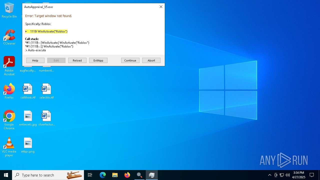Select the ettips.png file icon
This screenshot has height=180, width=320.
(x=28, y=145)
